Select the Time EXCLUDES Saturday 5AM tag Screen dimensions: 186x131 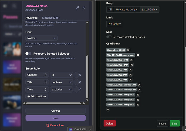click(x=121, y=90)
